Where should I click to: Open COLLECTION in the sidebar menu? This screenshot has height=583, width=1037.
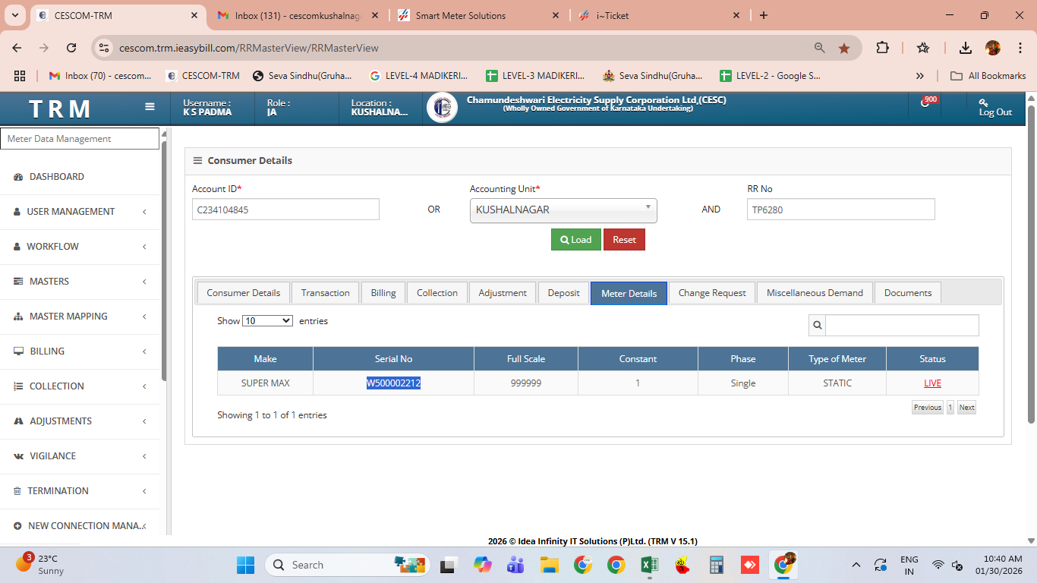57,386
